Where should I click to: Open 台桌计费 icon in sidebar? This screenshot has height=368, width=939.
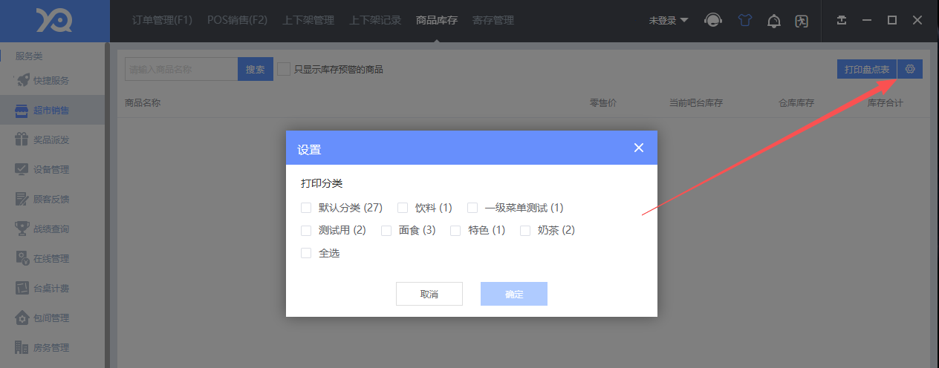click(x=22, y=288)
